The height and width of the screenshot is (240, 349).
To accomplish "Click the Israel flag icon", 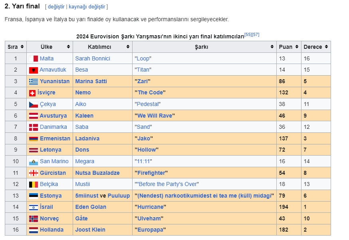I will point(34,207).
